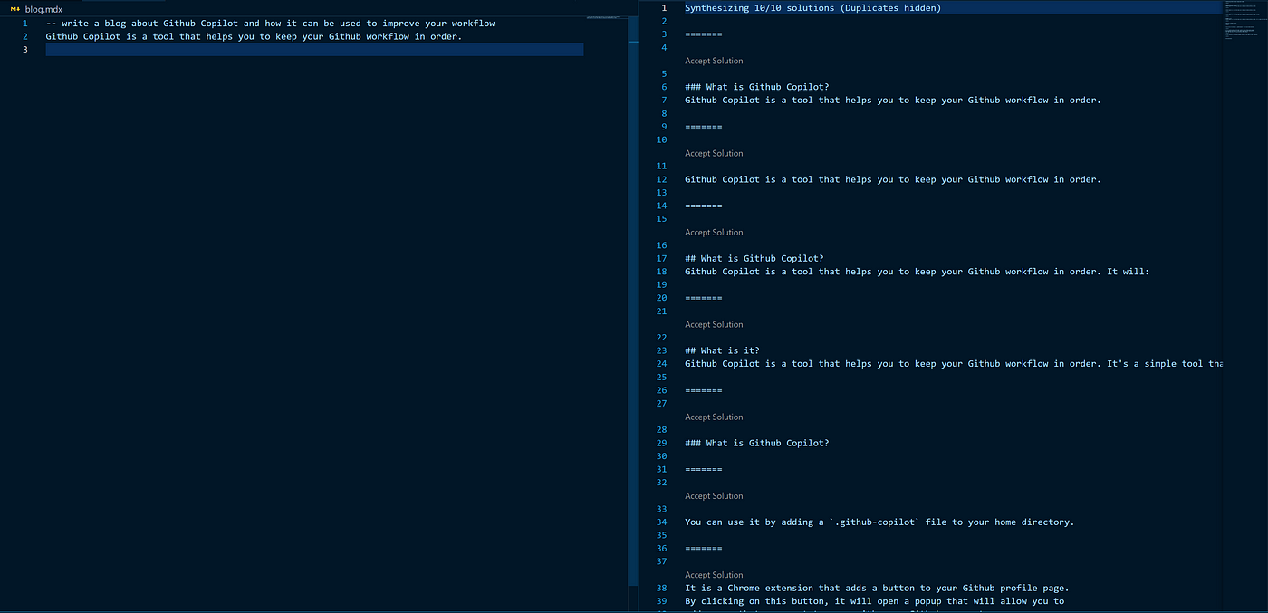Click 'It is a Chrome extension that adds' line
Image resolution: width=1268 pixels, height=613 pixels.
coord(877,588)
